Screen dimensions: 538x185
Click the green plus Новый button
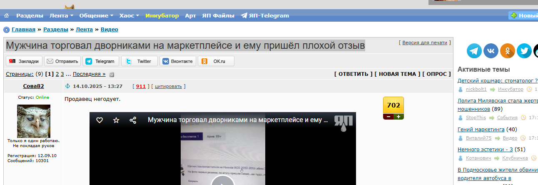523,16
